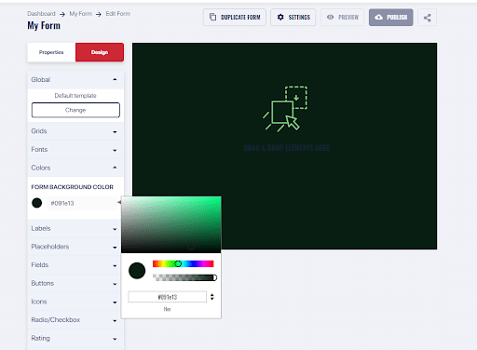Image resolution: width=477 pixels, height=350 pixels.
Task: Click the form background color swatch
Action: pyautogui.click(x=37, y=203)
